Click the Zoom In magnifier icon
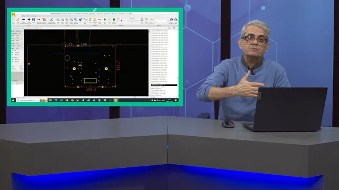This screenshot has width=339, height=190. click(58, 20)
